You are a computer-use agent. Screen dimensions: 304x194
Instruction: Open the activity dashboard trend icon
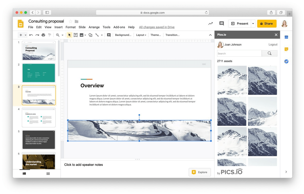211,24
